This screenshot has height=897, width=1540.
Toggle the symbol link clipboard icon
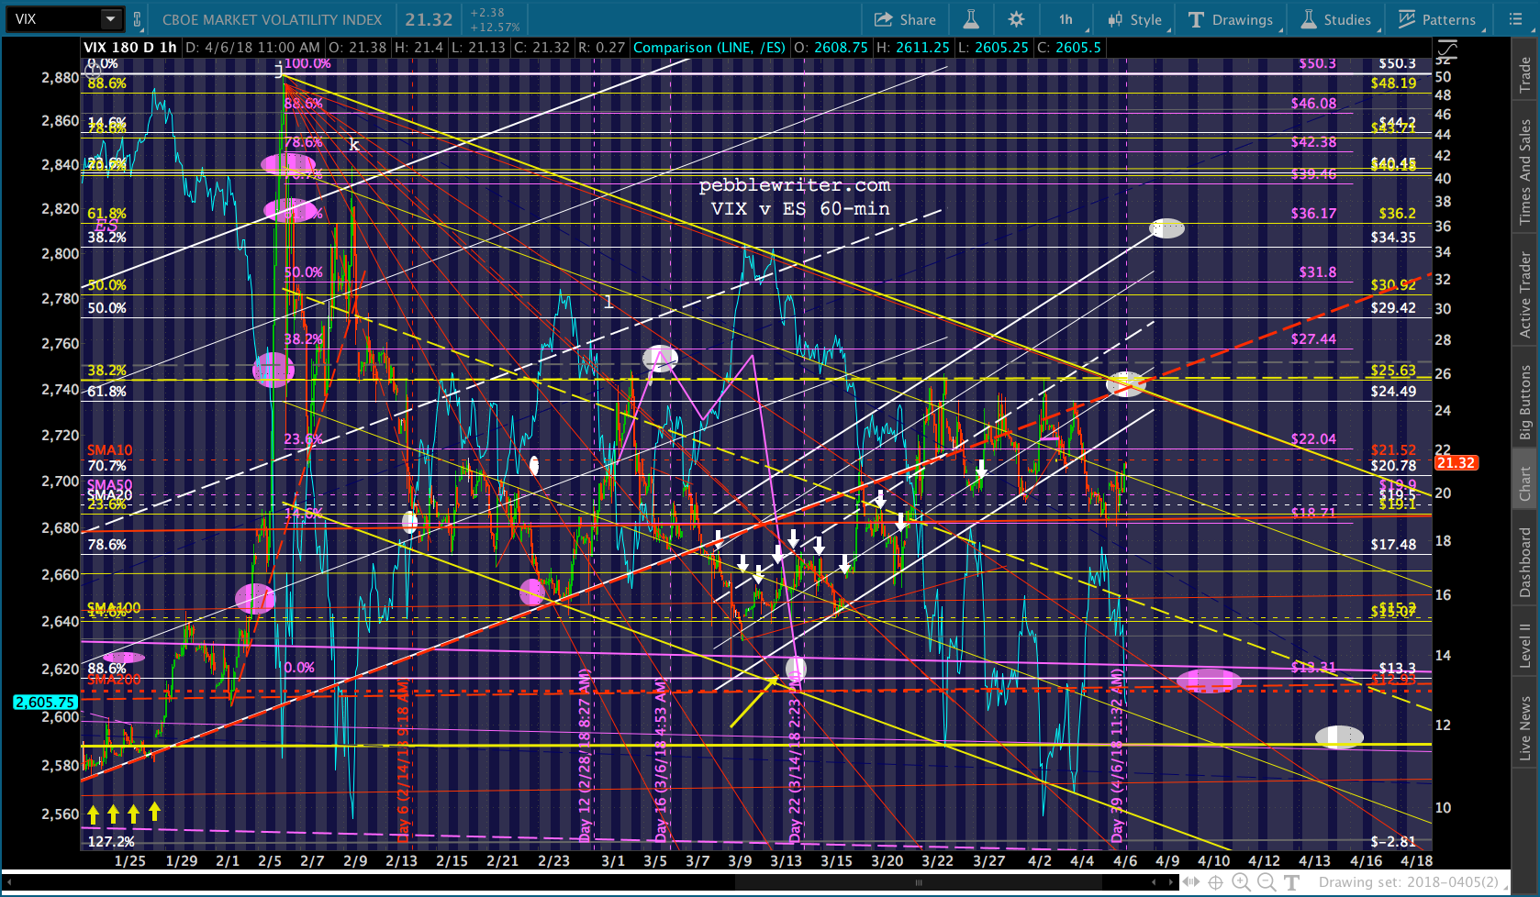pyautogui.click(x=138, y=19)
